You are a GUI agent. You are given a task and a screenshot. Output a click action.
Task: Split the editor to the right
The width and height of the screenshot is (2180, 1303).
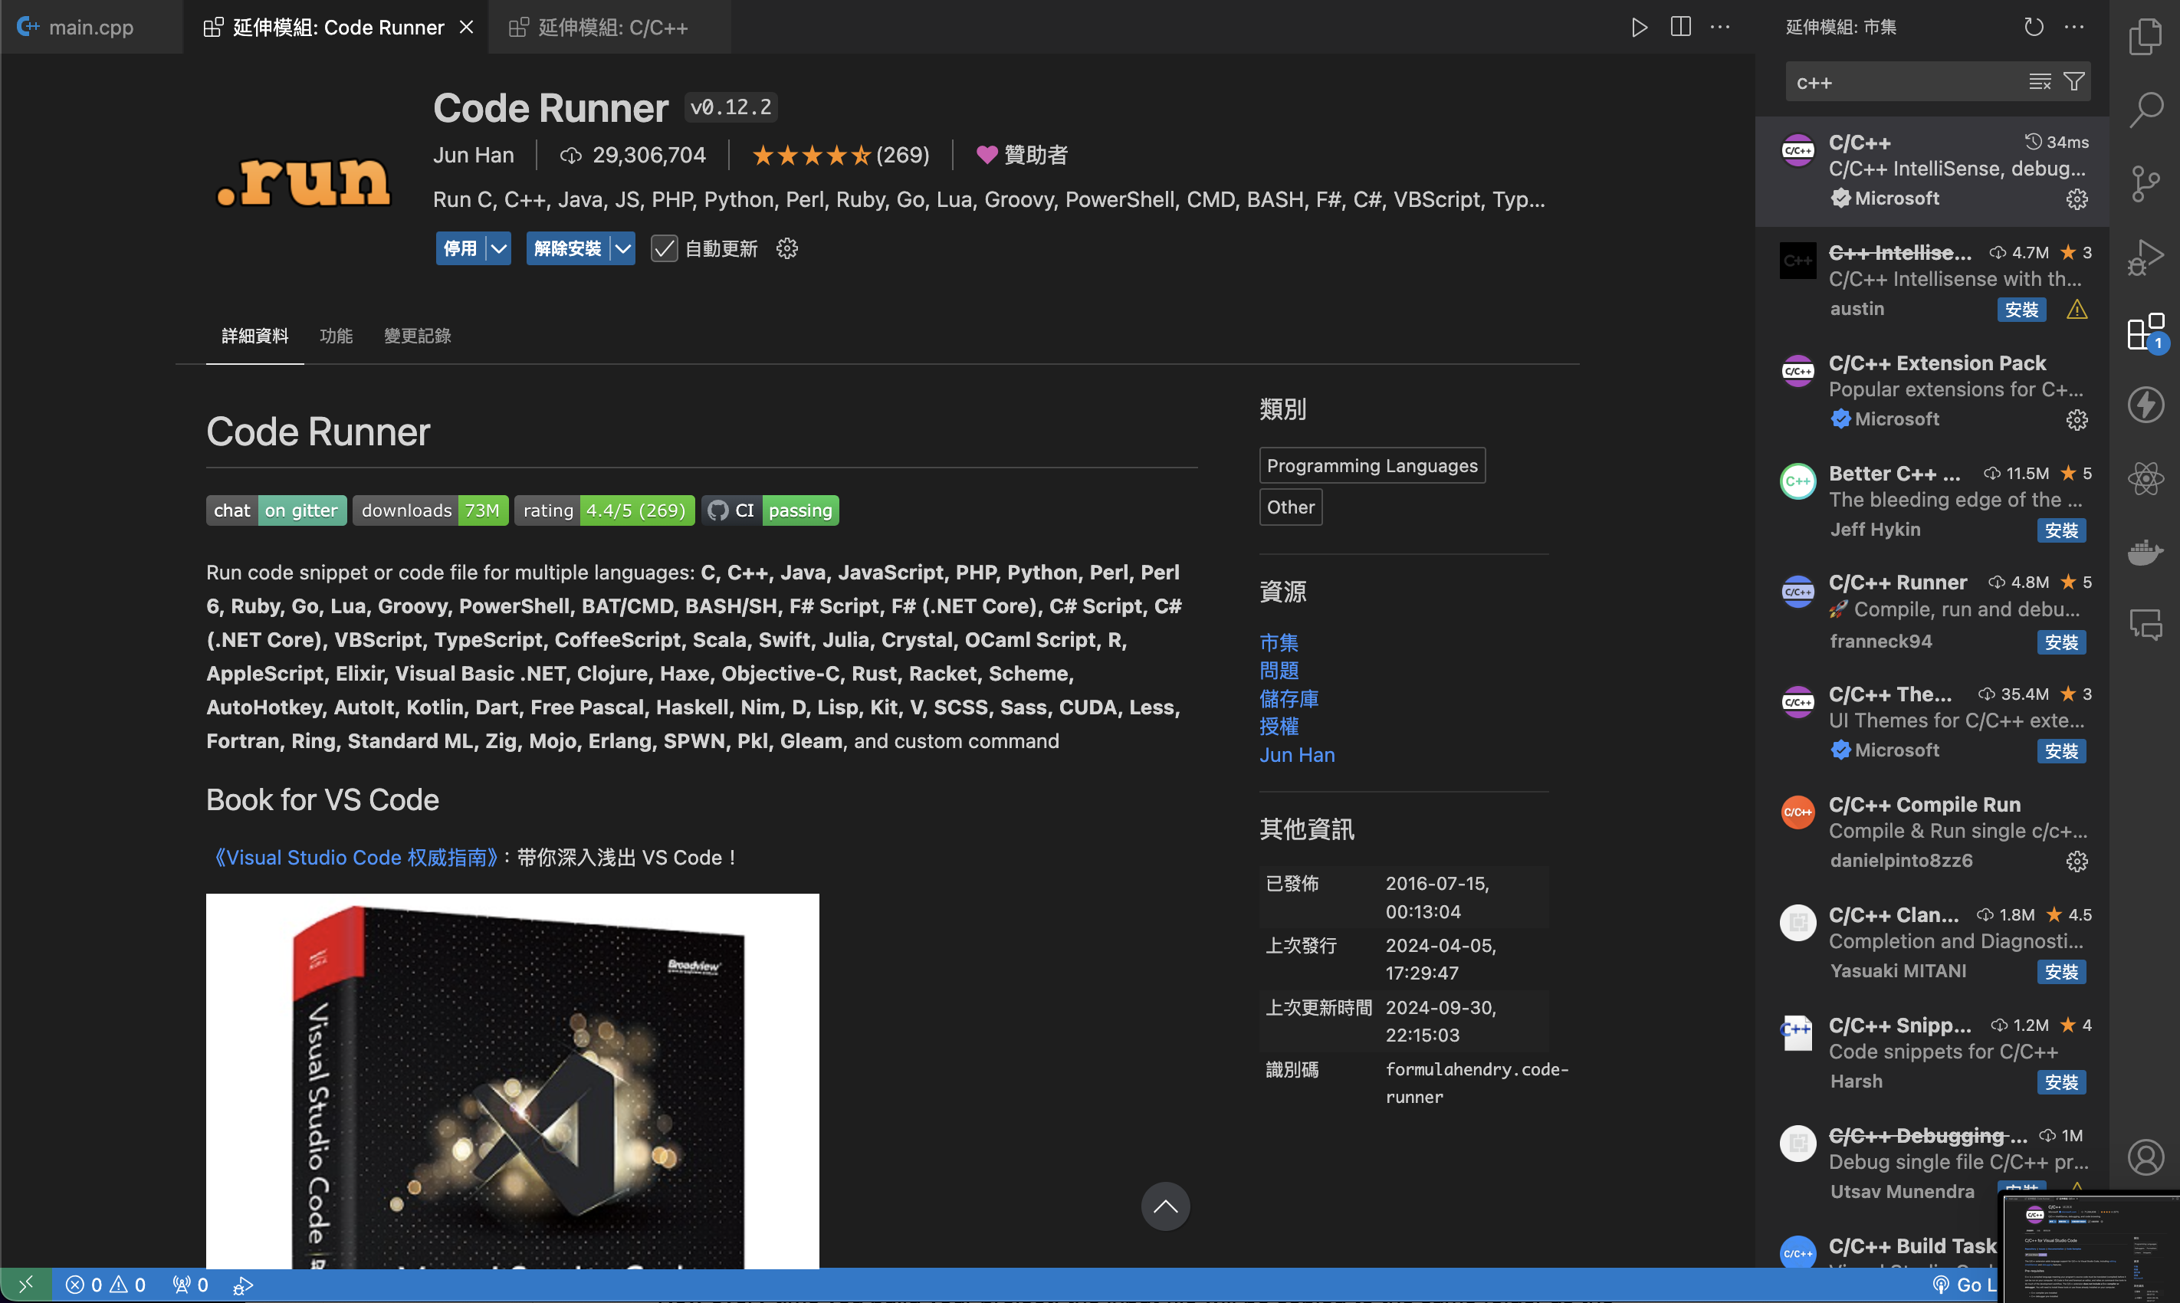[x=1679, y=28]
